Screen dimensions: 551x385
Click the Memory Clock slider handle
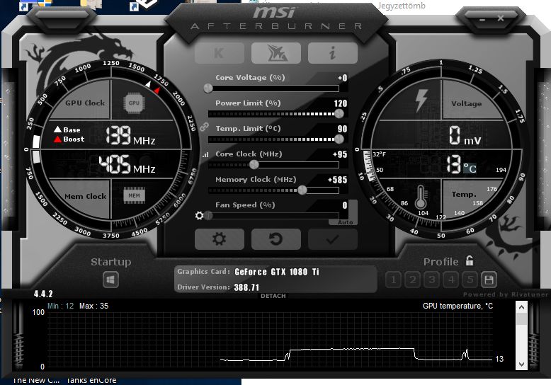point(302,190)
